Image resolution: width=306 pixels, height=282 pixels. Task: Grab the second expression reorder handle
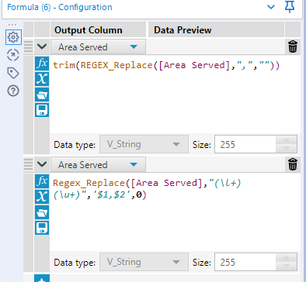click(x=28, y=164)
